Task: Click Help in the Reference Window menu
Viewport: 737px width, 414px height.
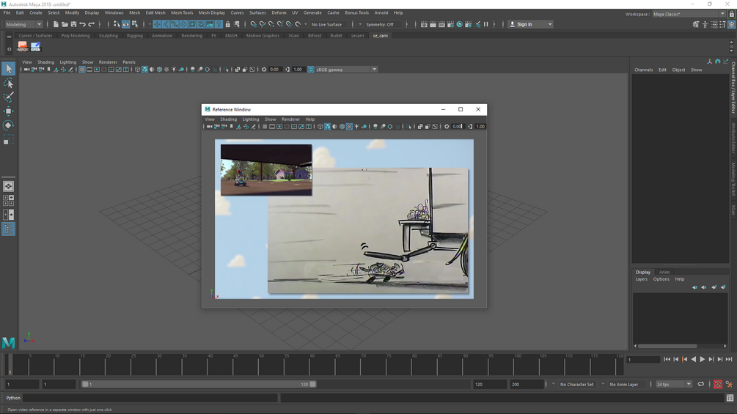Action: click(309, 119)
